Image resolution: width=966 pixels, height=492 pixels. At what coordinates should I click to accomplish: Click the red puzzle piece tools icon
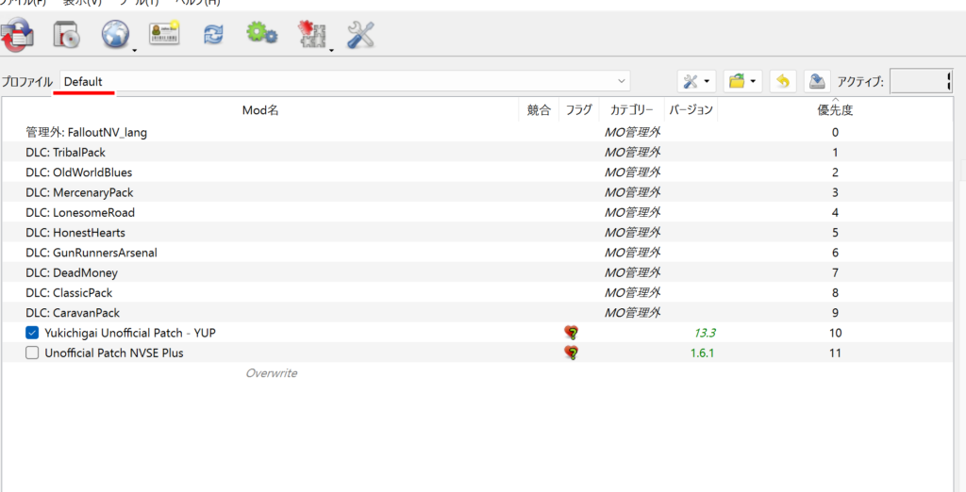point(311,35)
